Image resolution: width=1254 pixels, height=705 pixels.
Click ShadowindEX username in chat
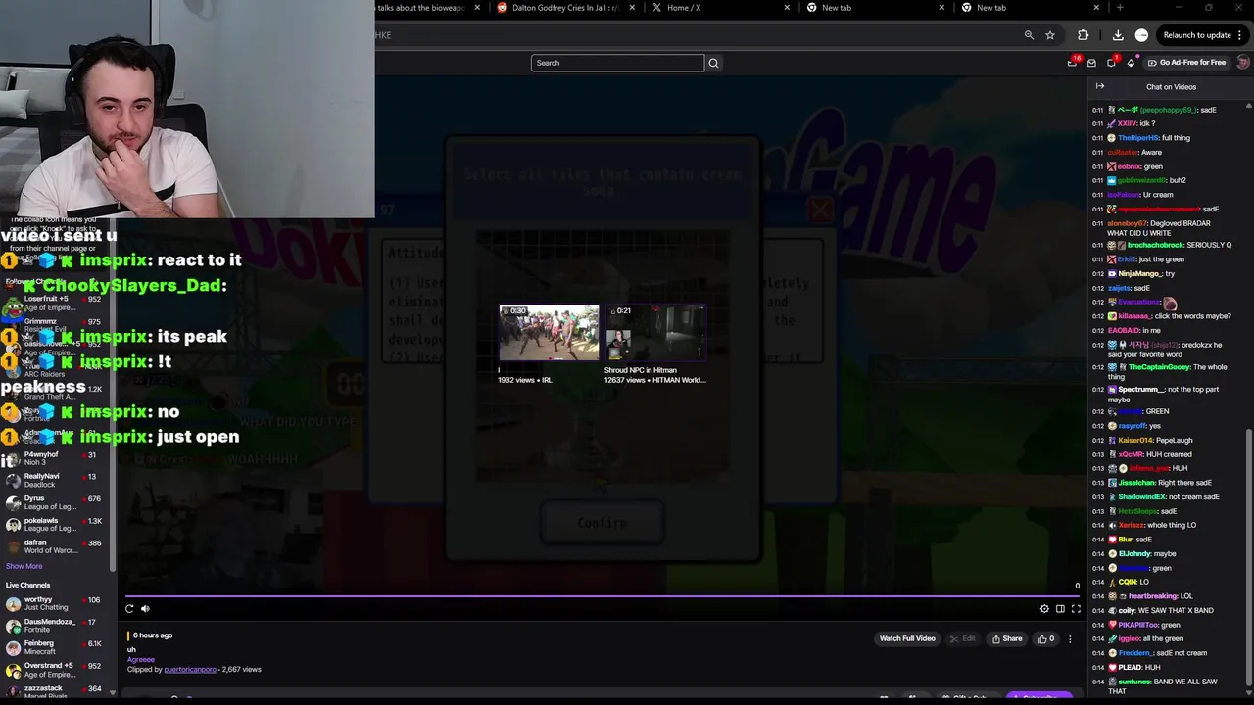1141,496
